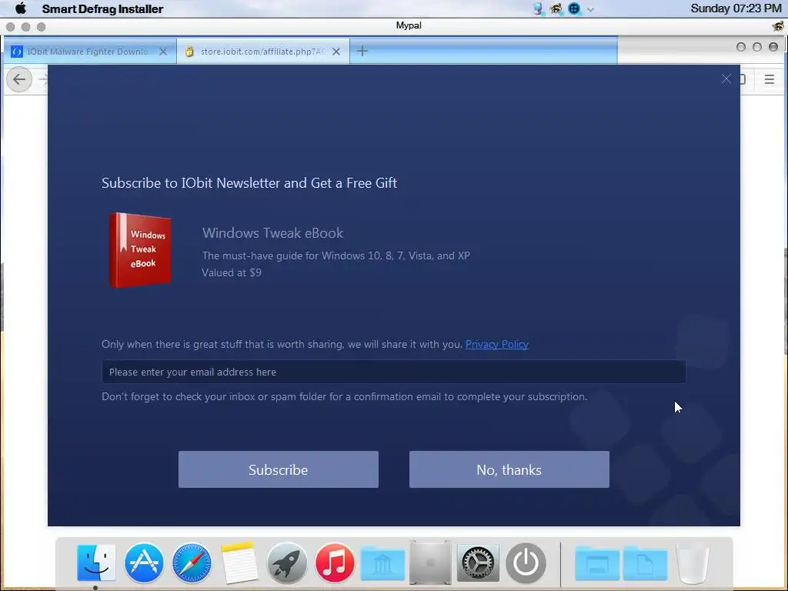788x591 pixels.
Task: Click the user figure icon in menu bar
Action: (538, 8)
